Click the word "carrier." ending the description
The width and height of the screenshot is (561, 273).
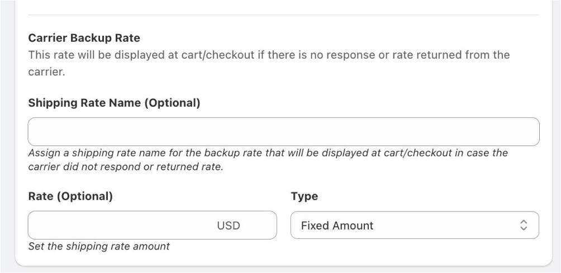47,72
